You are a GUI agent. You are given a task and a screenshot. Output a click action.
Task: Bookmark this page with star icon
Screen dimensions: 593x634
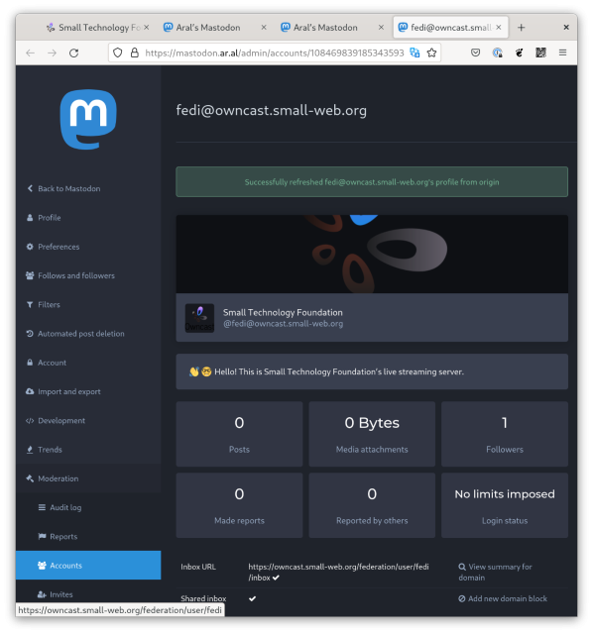(x=431, y=53)
